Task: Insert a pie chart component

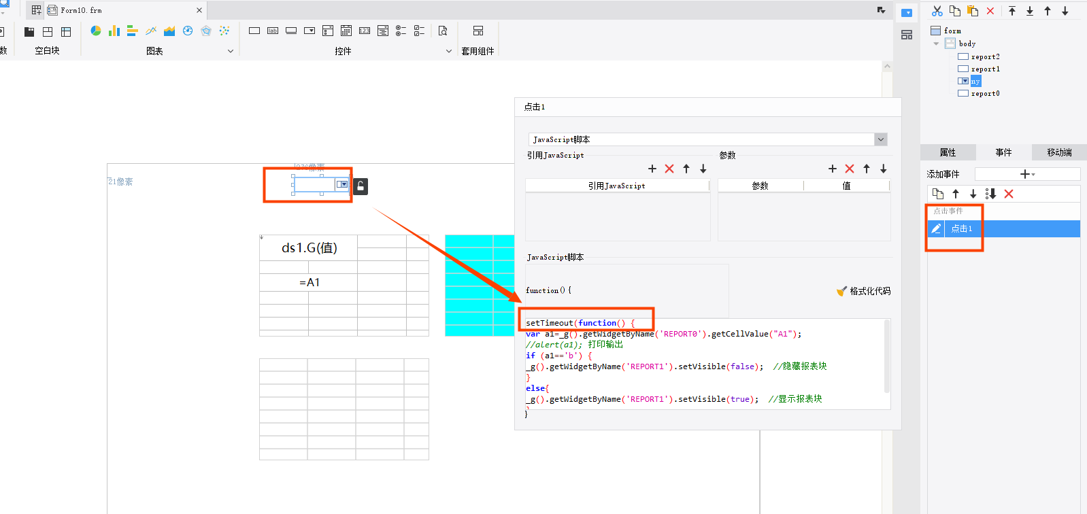Action: pos(96,31)
